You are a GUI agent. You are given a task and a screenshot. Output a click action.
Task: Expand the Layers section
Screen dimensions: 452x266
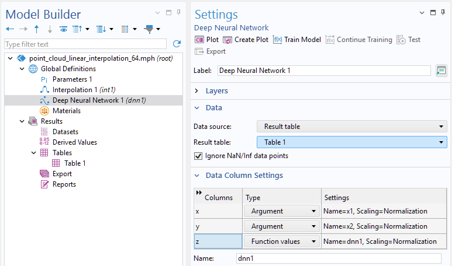[x=196, y=91]
